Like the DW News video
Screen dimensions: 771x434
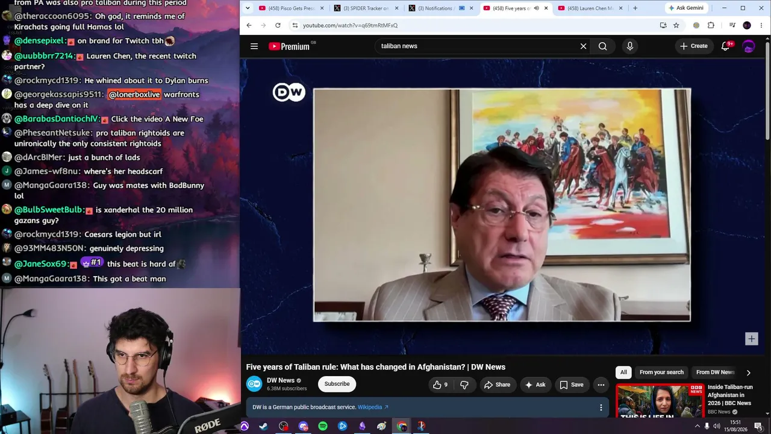[440, 385]
